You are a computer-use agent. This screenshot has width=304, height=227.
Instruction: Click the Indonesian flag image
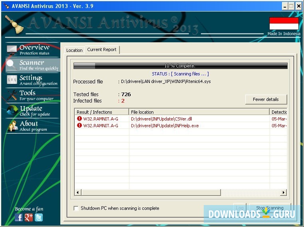(x=284, y=24)
